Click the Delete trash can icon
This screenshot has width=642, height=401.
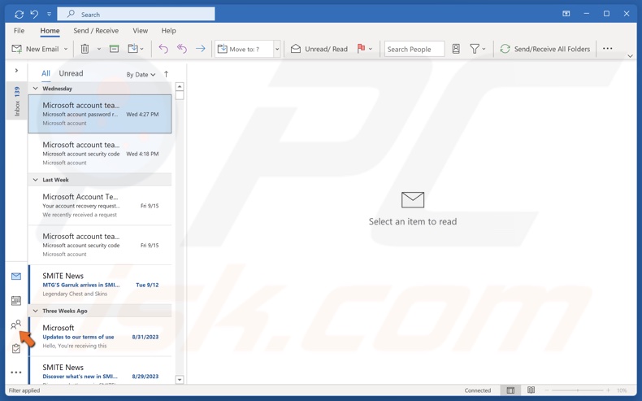coord(85,49)
